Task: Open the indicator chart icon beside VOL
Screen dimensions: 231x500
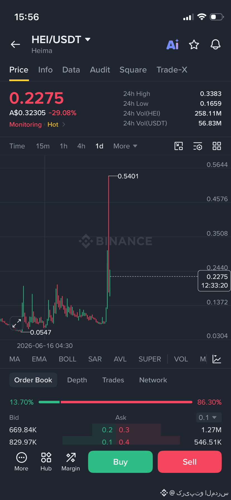Action: click(x=217, y=359)
